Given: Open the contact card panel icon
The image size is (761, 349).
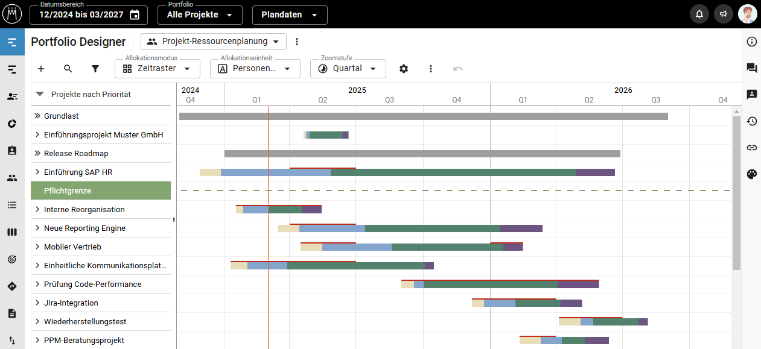Looking at the screenshot, I should [x=752, y=95].
